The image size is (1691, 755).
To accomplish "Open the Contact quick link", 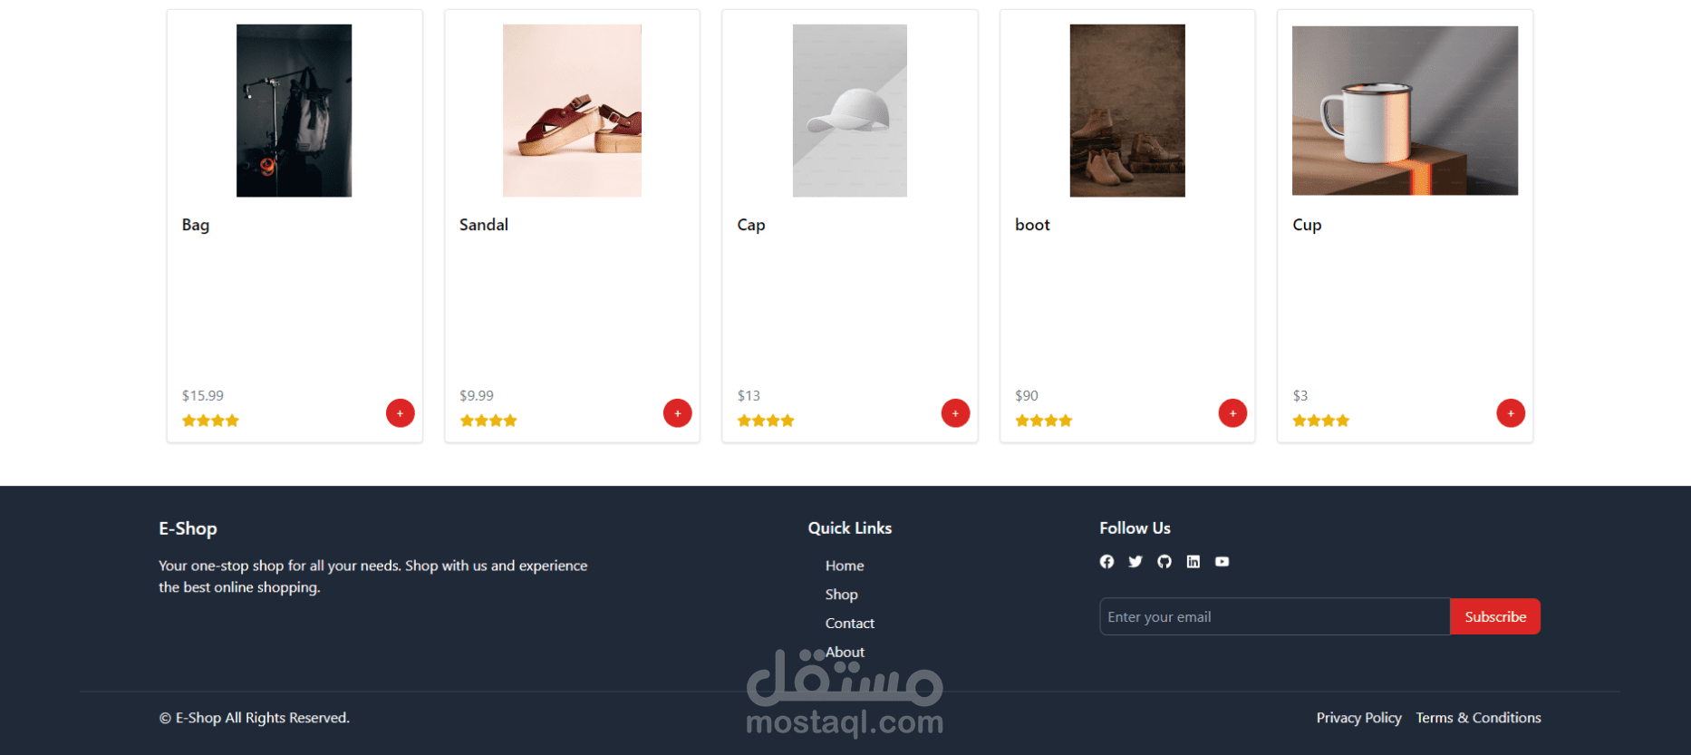I will (x=850, y=624).
